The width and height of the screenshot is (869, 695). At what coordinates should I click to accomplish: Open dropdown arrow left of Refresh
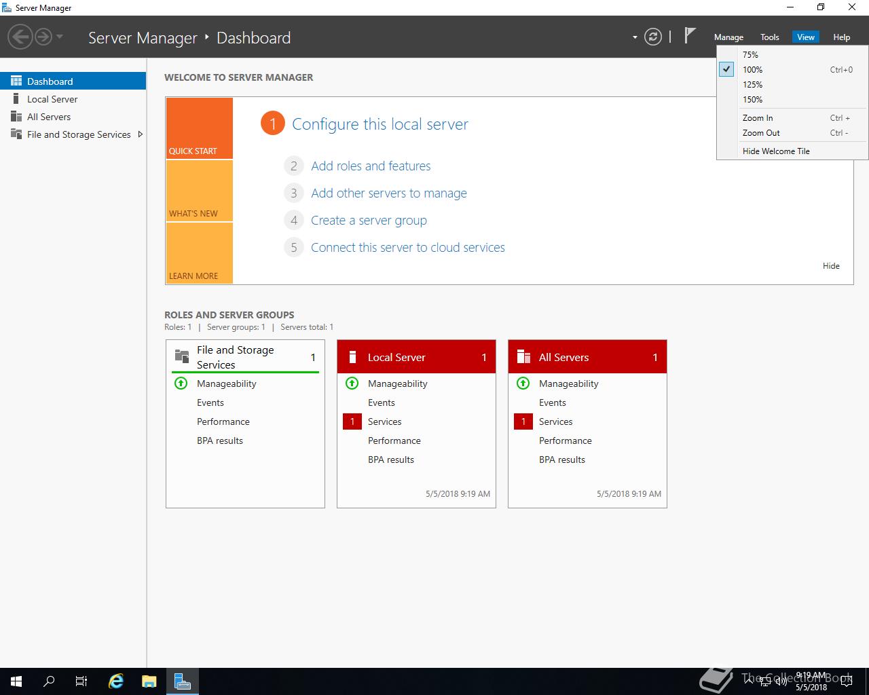[635, 37]
